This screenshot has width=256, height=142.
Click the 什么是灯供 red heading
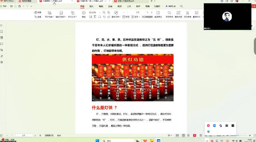(x=104, y=108)
